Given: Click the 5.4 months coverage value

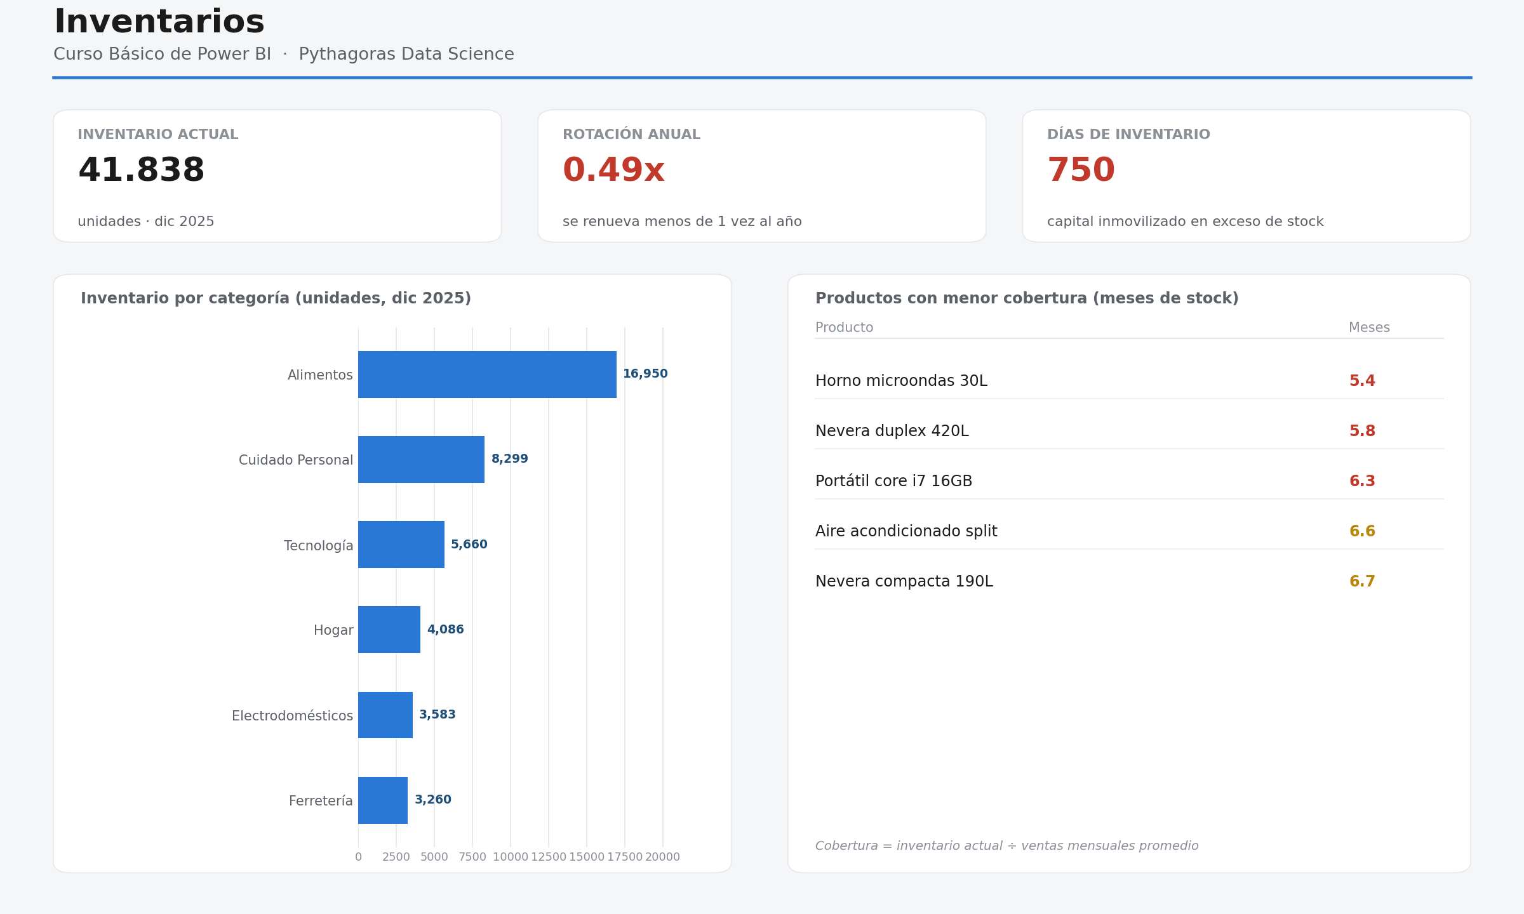Looking at the screenshot, I should (1362, 381).
